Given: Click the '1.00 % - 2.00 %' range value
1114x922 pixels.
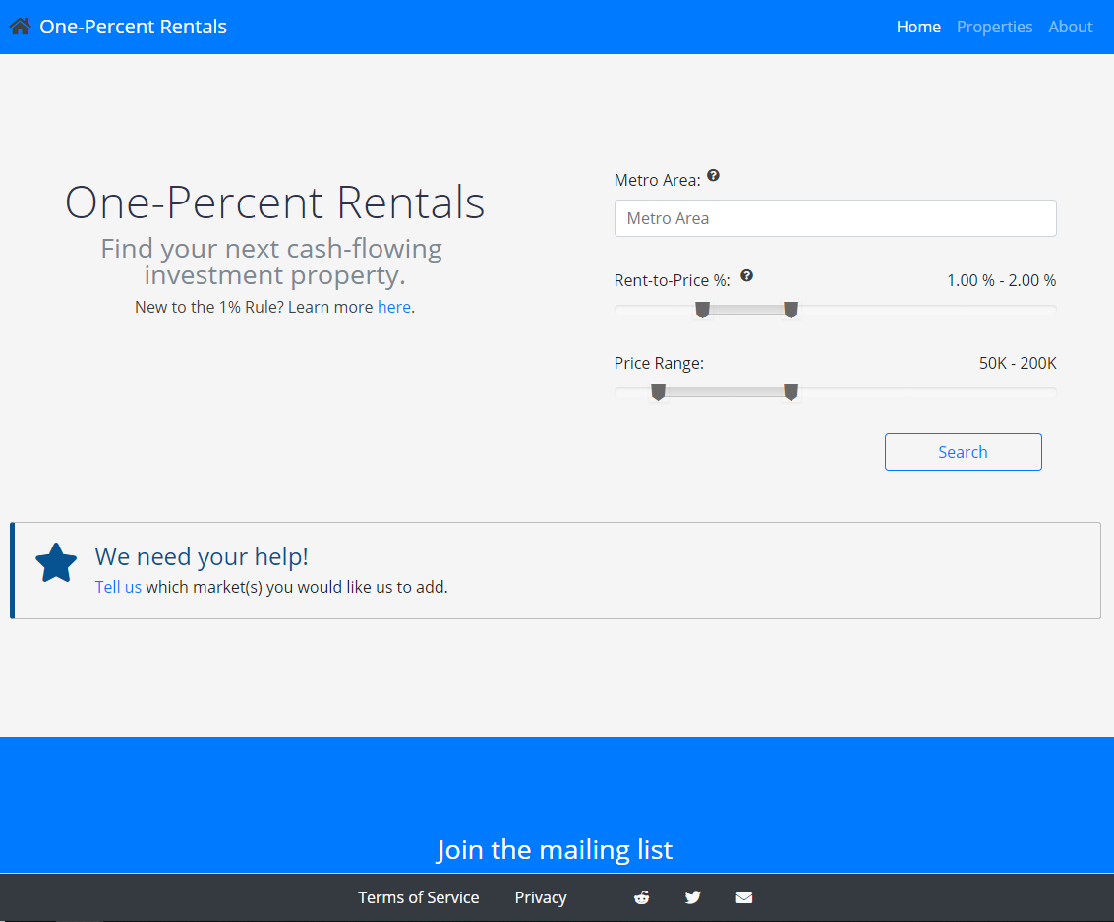Looking at the screenshot, I should coord(1001,280).
